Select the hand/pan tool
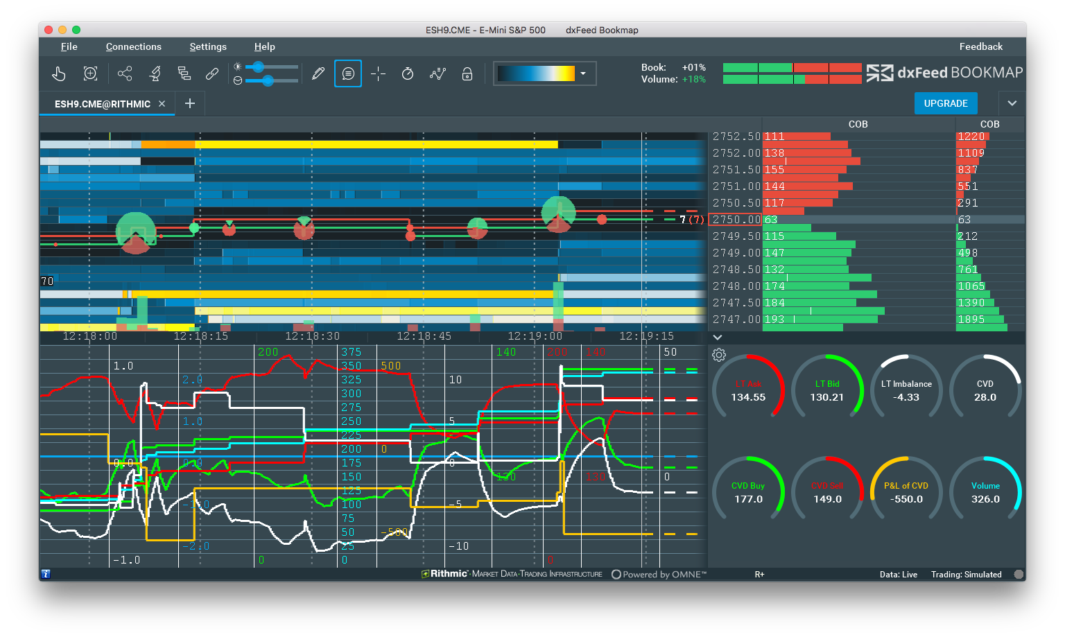This screenshot has height=637, width=1065. click(59, 73)
